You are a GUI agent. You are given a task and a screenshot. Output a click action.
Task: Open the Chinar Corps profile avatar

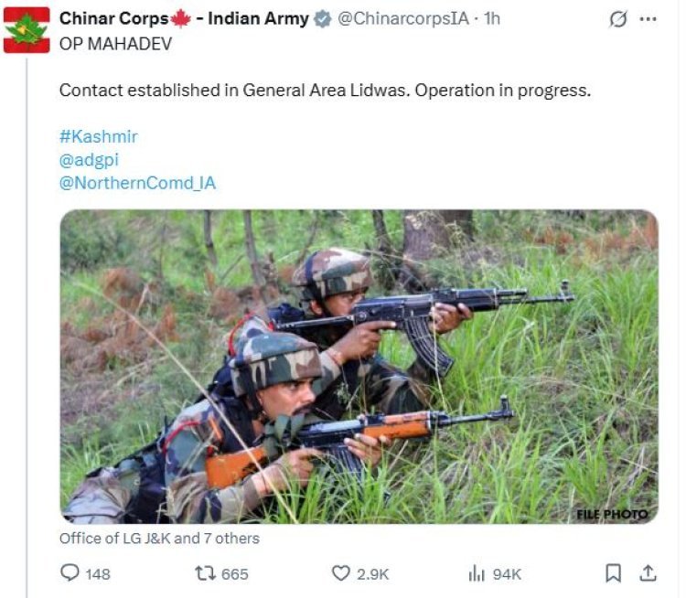(x=27, y=30)
